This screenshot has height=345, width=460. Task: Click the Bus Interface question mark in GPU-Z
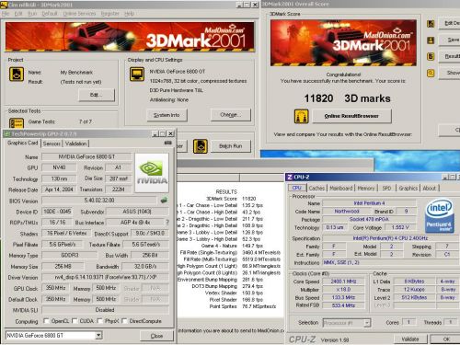coord(167,222)
